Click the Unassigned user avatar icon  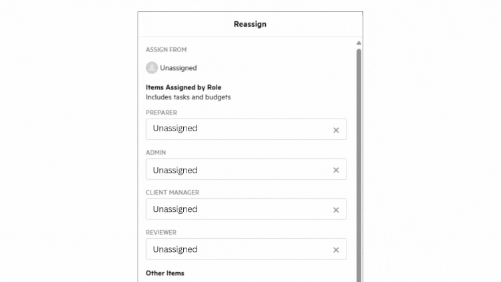coord(152,67)
